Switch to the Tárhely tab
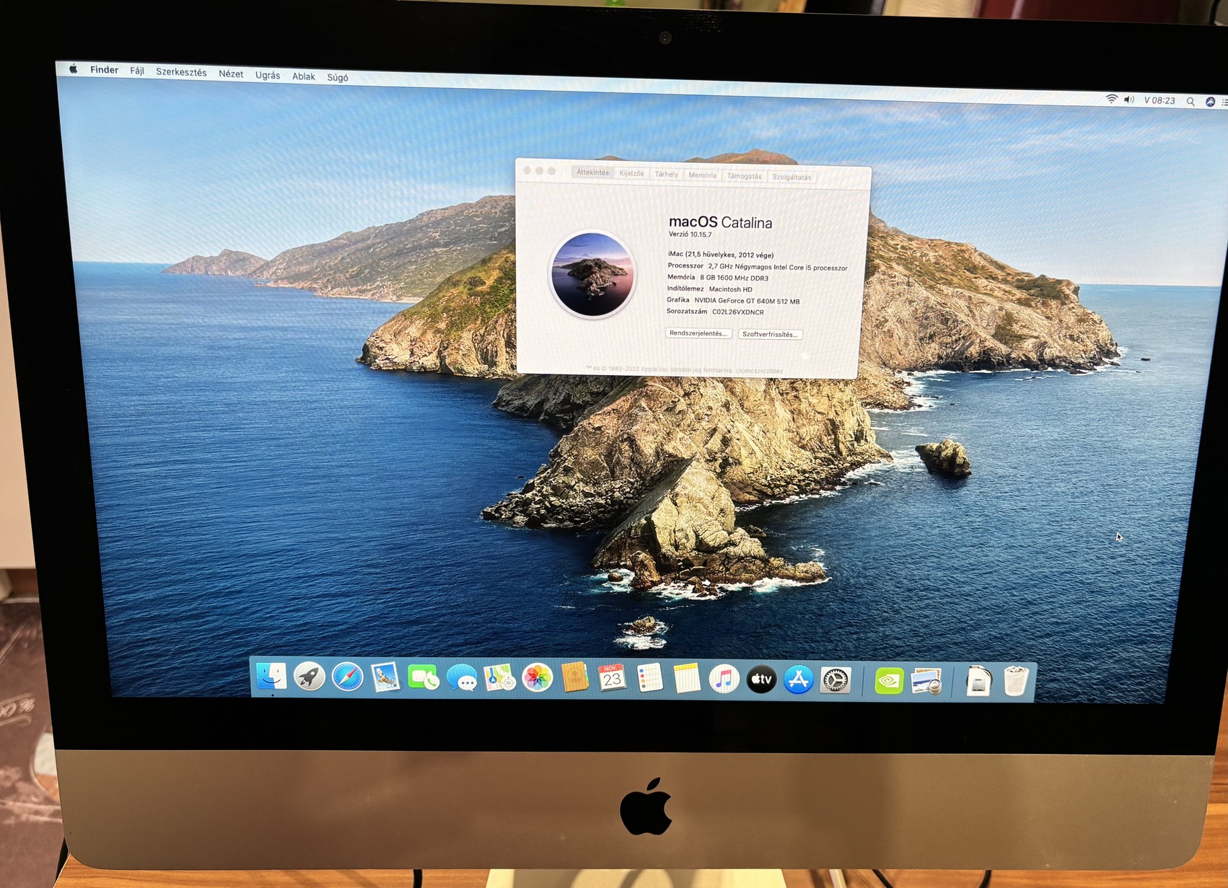 (x=667, y=175)
